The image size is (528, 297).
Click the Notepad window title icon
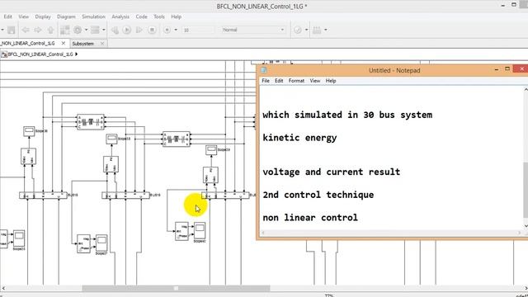264,70
